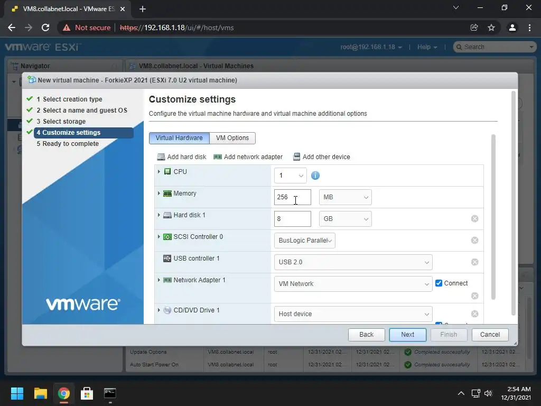Click the Cancel button
The height and width of the screenshot is (406, 541).
point(490,335)
